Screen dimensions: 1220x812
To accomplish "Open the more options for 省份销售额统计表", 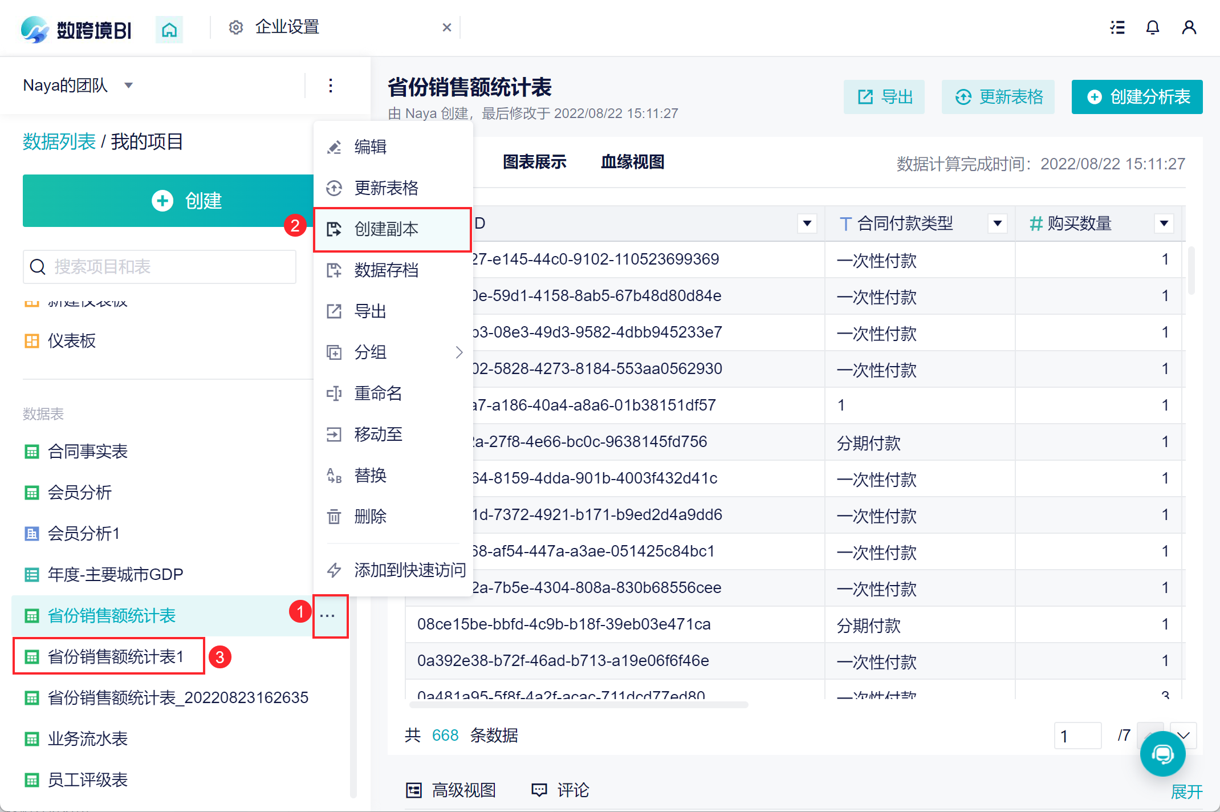I will coord(328,616).
